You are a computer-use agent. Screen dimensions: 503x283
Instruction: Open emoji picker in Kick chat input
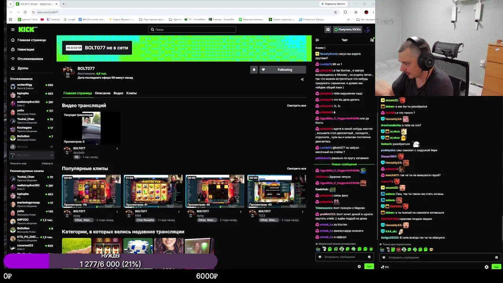tap(369, 257)
